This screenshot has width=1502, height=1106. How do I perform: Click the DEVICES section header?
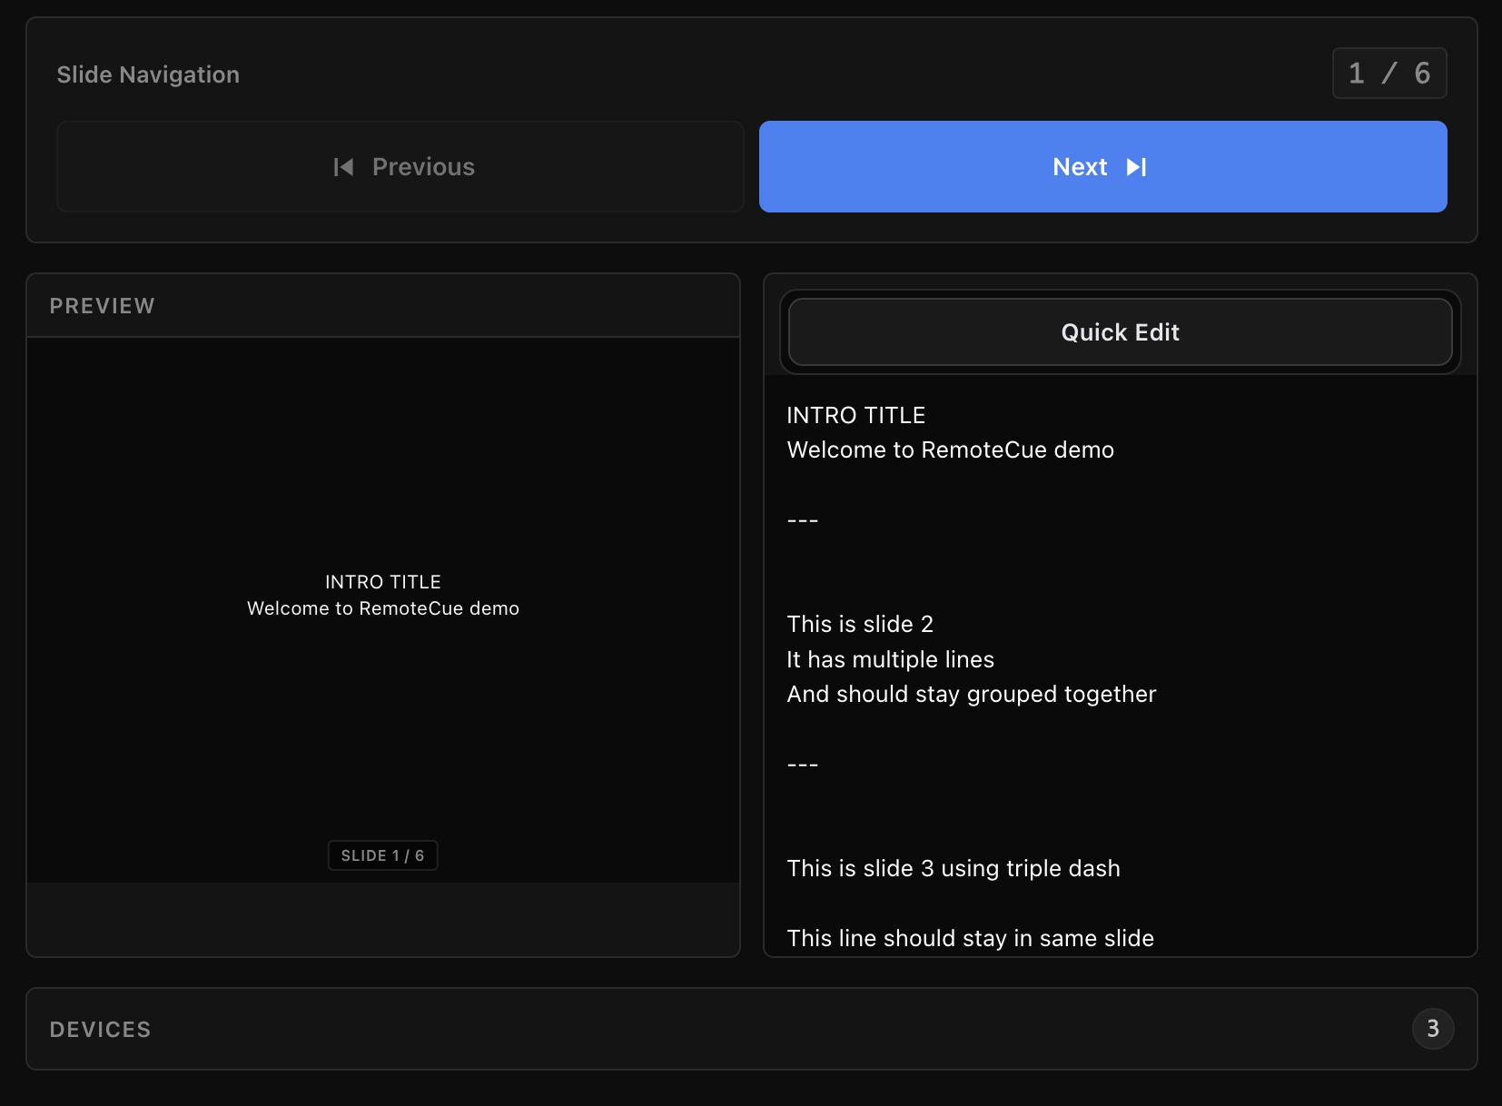(x=100, y=1029)
